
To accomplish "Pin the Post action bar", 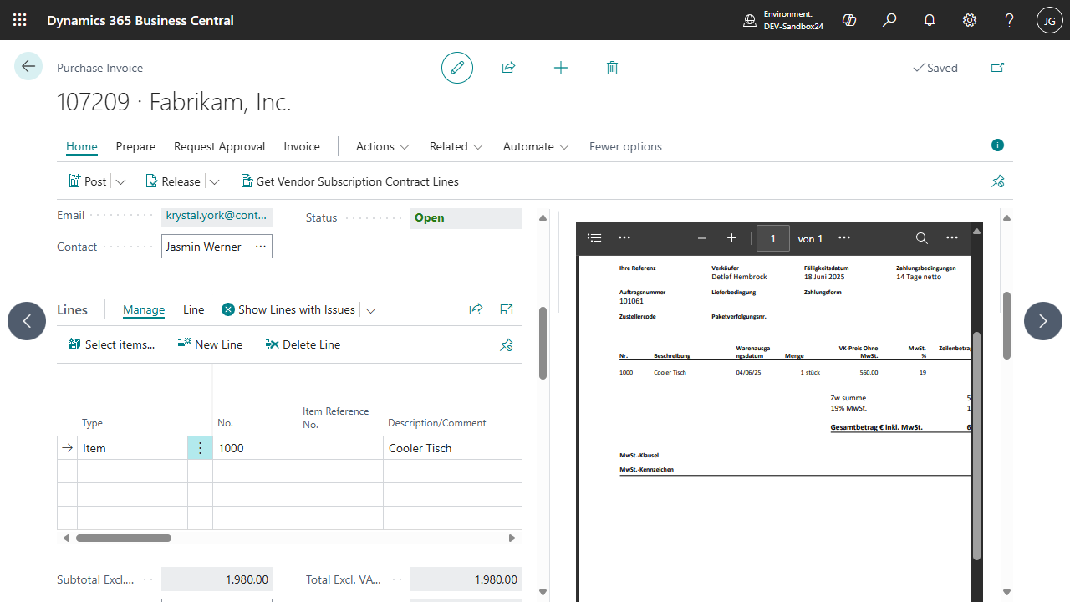I will 997,181.
